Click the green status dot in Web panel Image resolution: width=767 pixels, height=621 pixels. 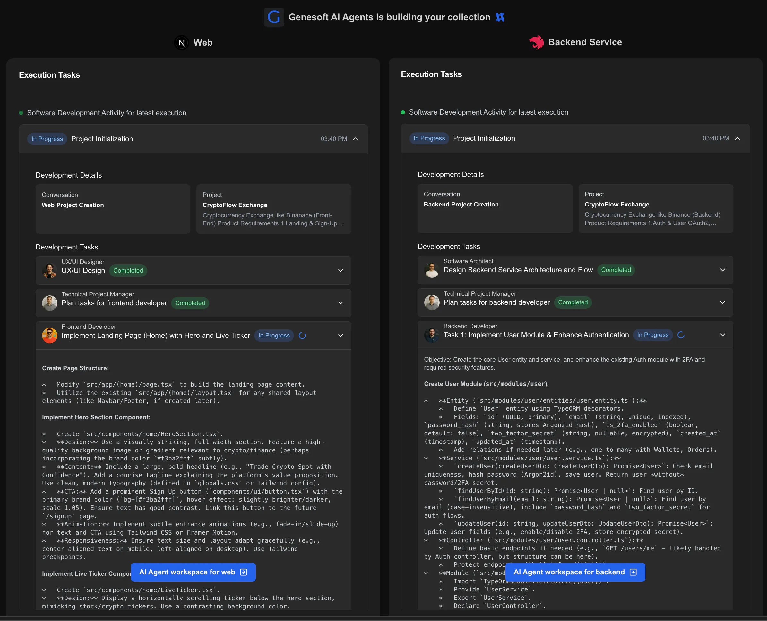21,113
